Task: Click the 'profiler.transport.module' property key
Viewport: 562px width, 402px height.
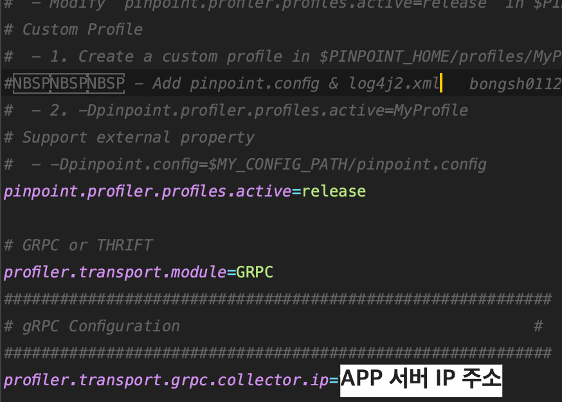Action: (x=114, y=272)
